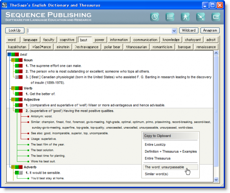Screen dimensions: 230x193
Task: Toggle the yellow node beside Adverb
Action: [13, 167]
